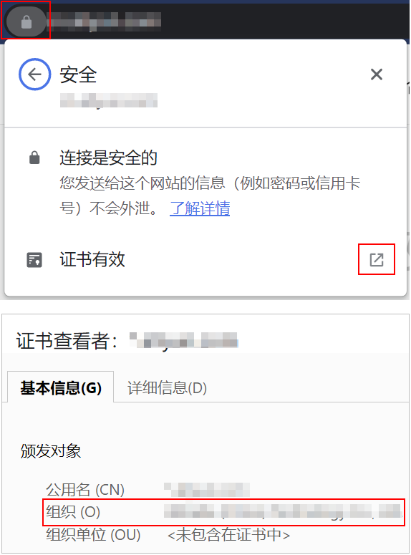This screenshot has height=555, width=411.
Task: Click the 颁发对象 section heading
Action: pyautogui.click(x=51, y=451)
